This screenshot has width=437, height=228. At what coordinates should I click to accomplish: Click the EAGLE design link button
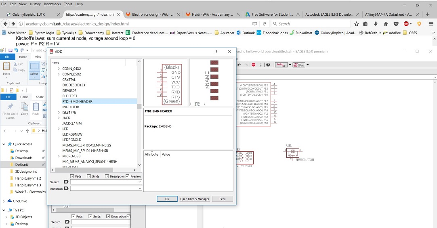[x=281, y=65]
